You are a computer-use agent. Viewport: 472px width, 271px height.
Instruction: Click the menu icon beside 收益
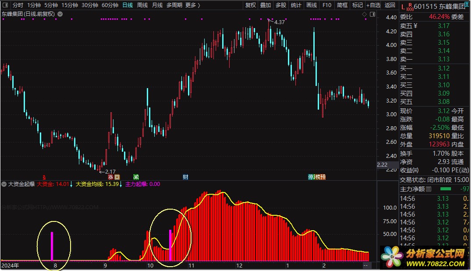[416, 171]
